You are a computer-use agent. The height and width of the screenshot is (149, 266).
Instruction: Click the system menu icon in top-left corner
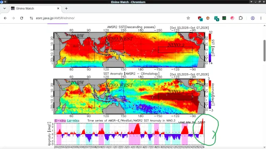coord(2,2)
